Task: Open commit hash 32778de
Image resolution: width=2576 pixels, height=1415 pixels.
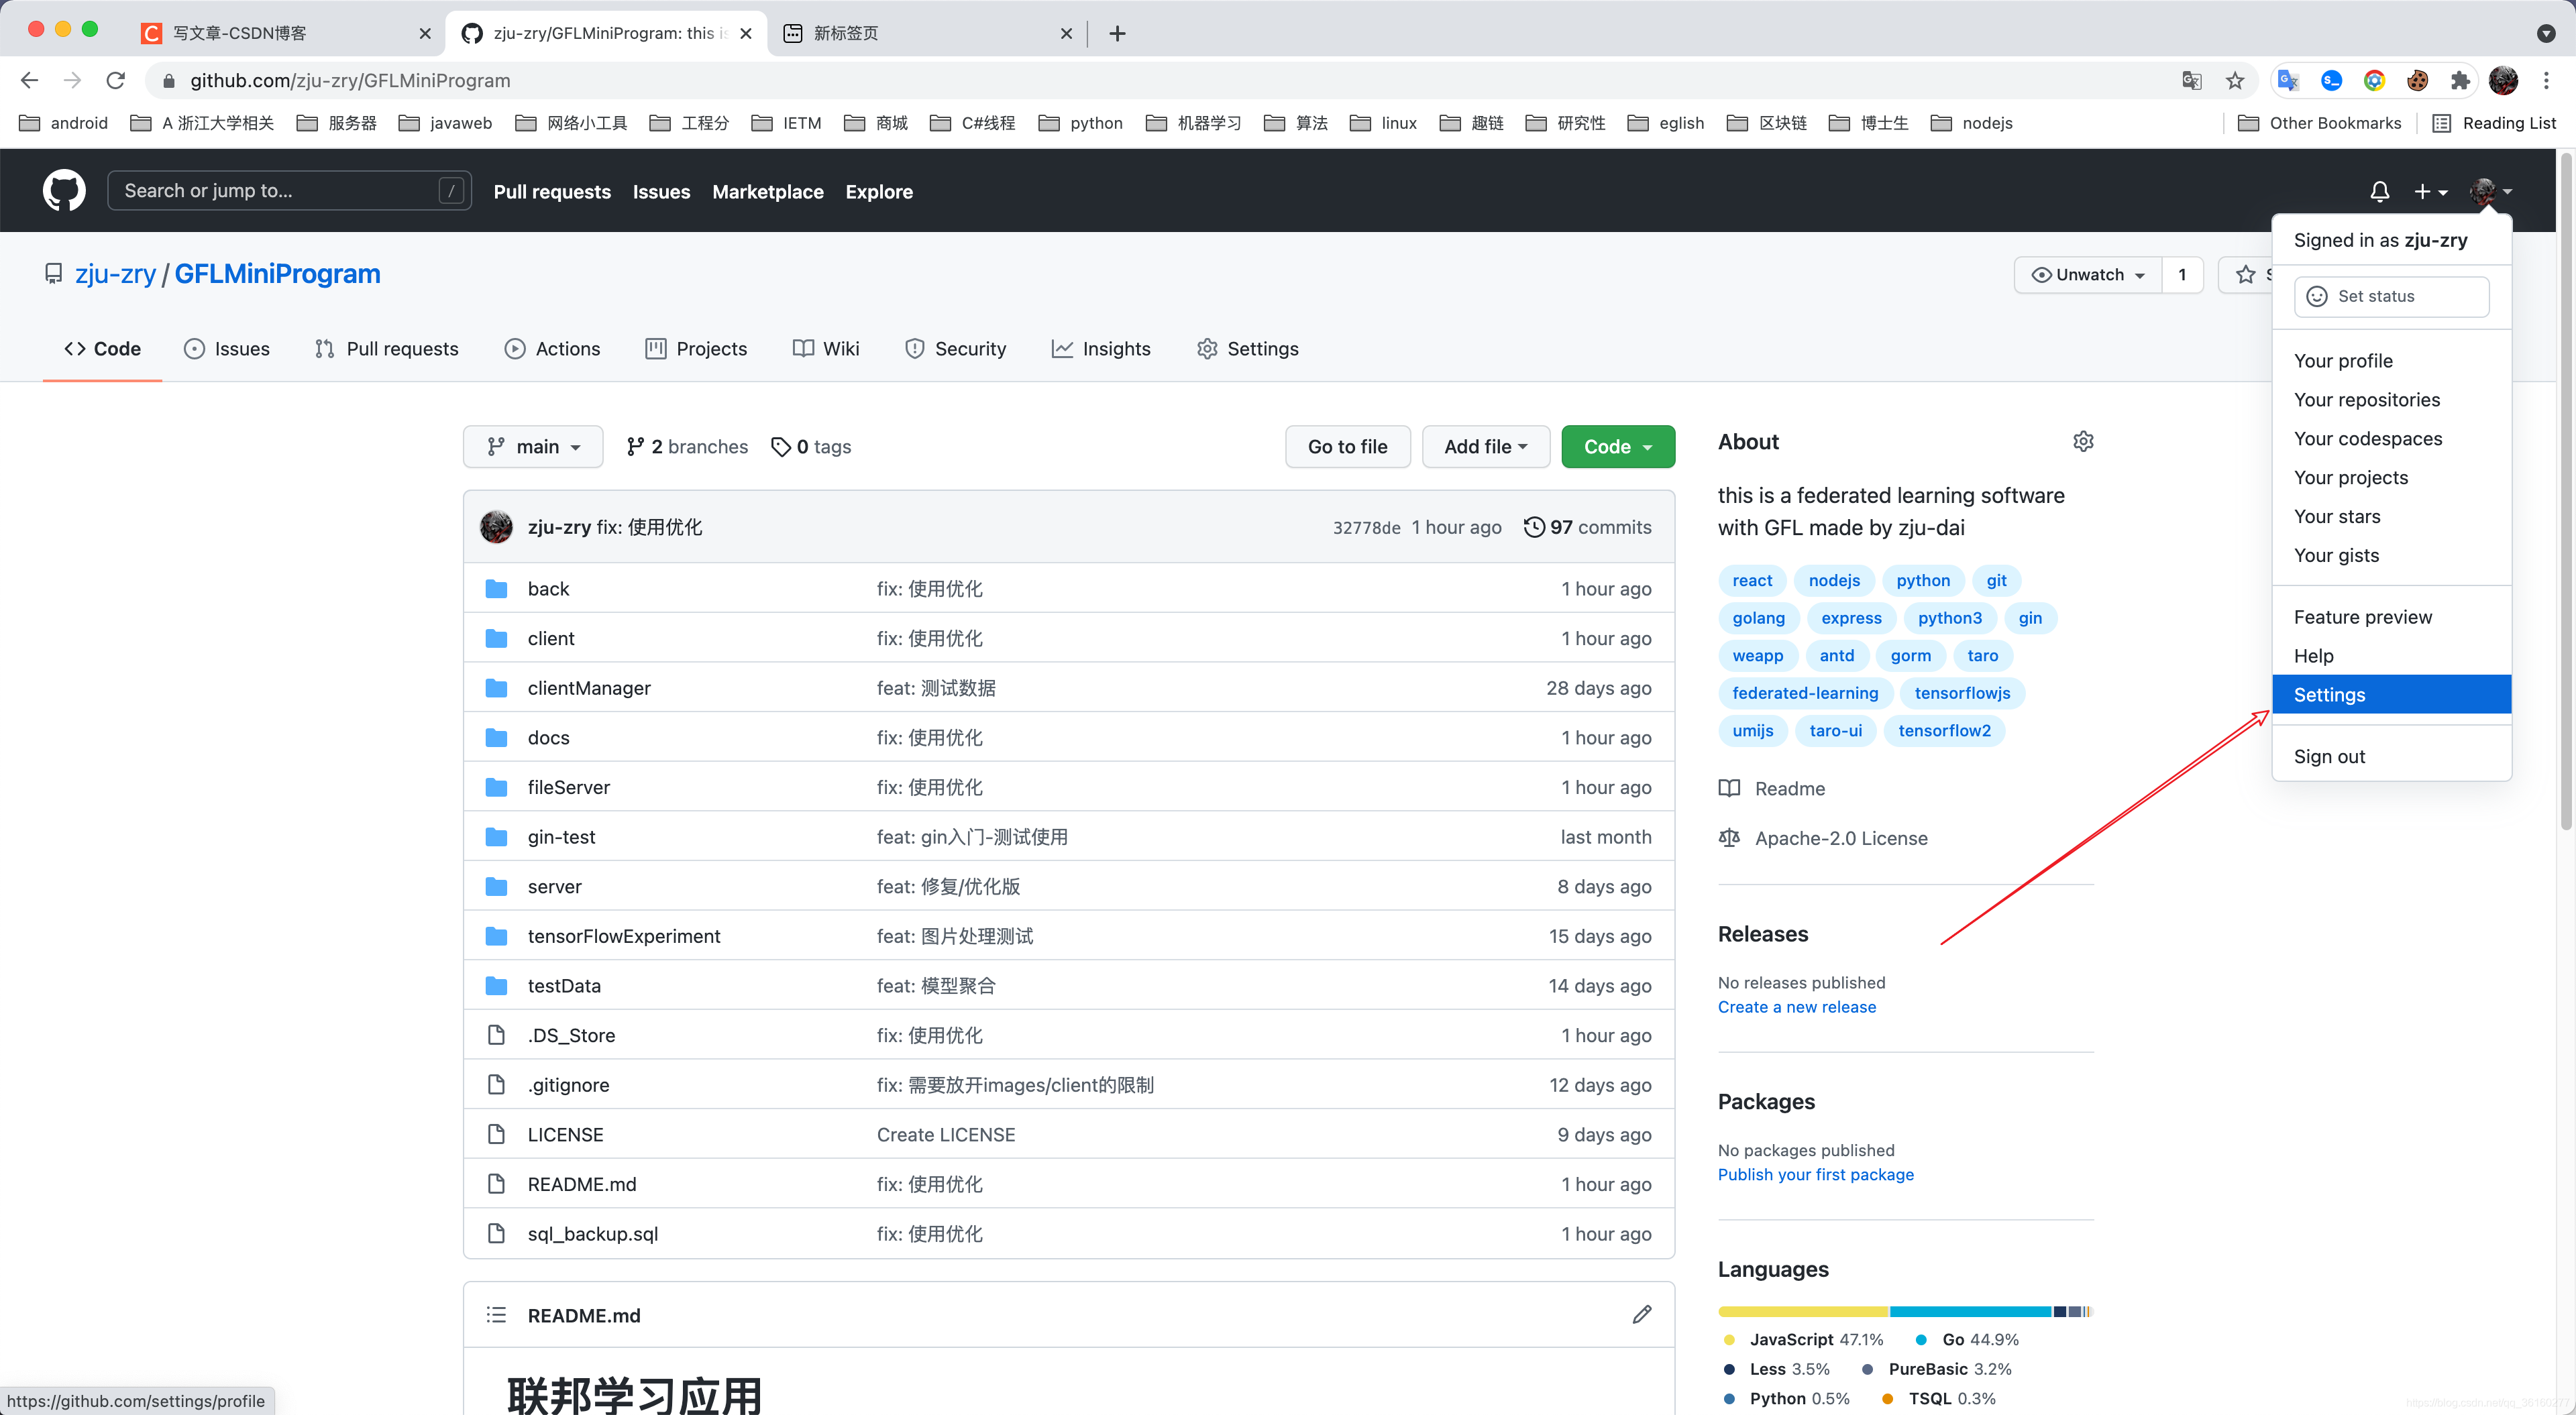Action: [x=1366, y=527]
